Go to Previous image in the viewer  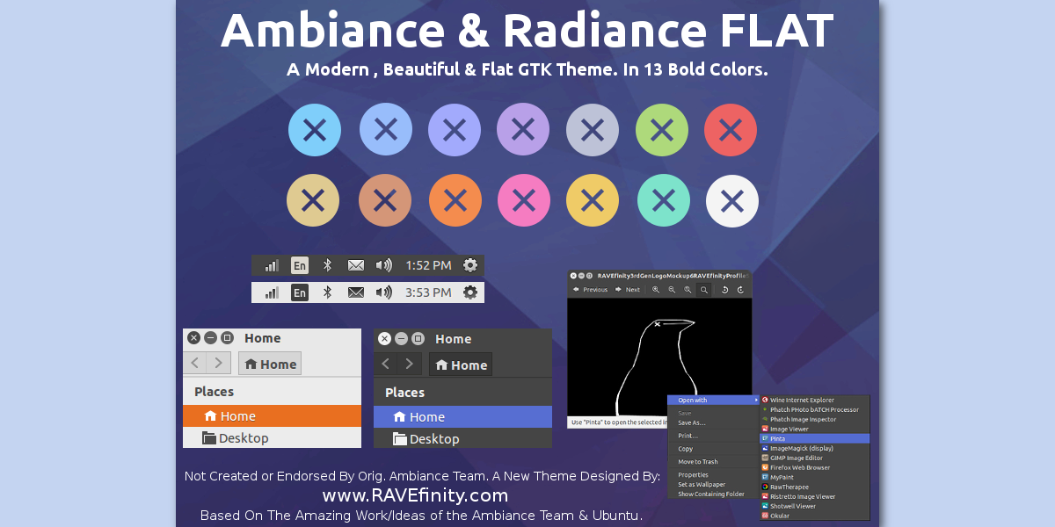tap(590, 289)
